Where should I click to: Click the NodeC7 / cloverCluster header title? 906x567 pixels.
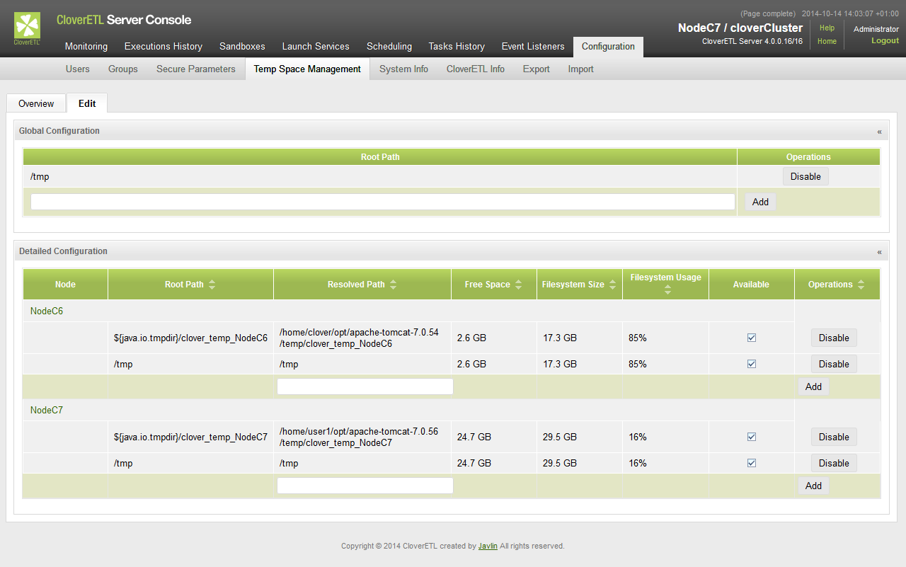pos(740,28)
